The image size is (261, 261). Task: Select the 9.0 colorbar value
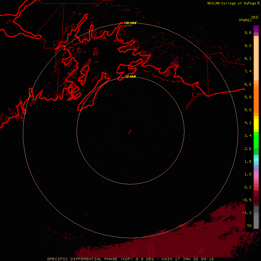tap(248, 46)
